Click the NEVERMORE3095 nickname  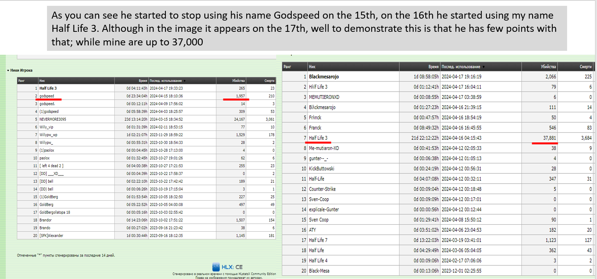52,119
